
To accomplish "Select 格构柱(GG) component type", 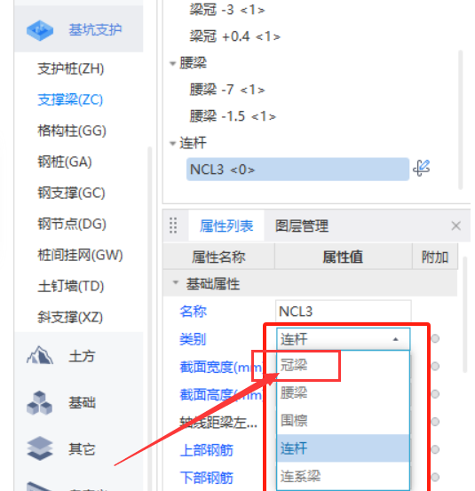I will (72, 131).
